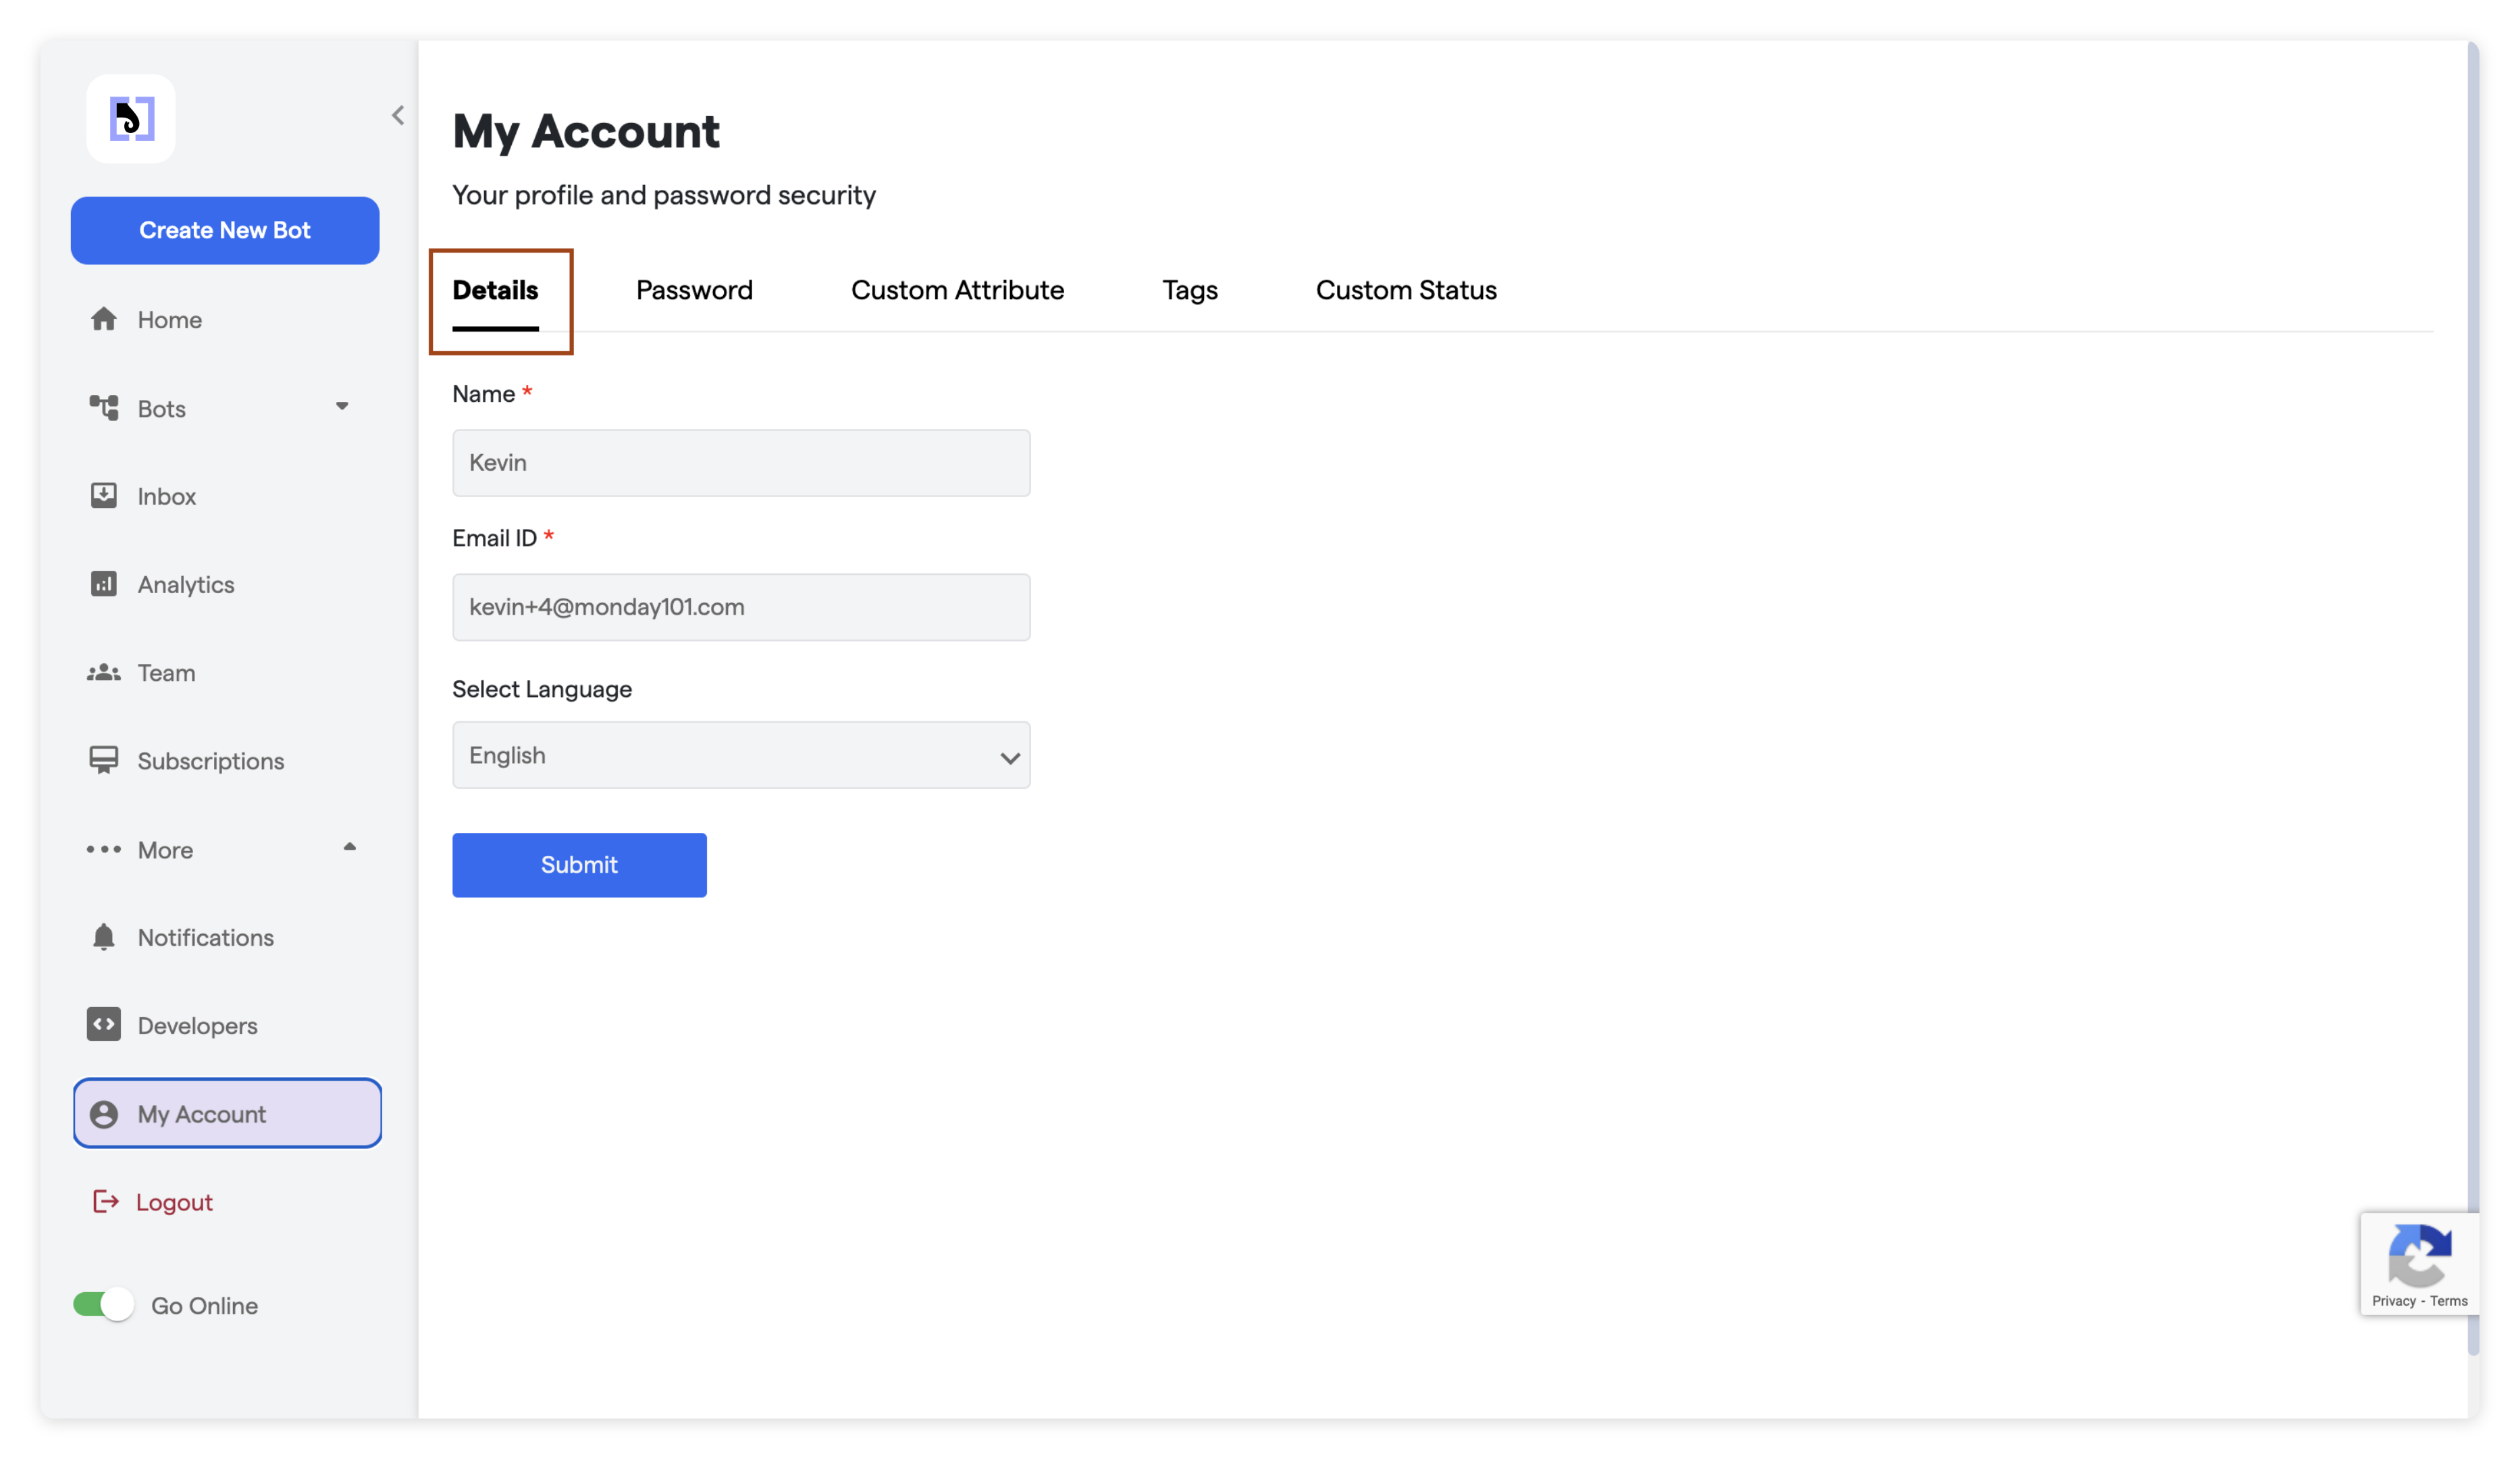Click the Developers code icon
2520x1459 pixels.
coord(104,1025)
